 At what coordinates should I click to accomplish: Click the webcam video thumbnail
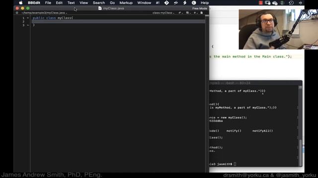(x=278, y=29)
